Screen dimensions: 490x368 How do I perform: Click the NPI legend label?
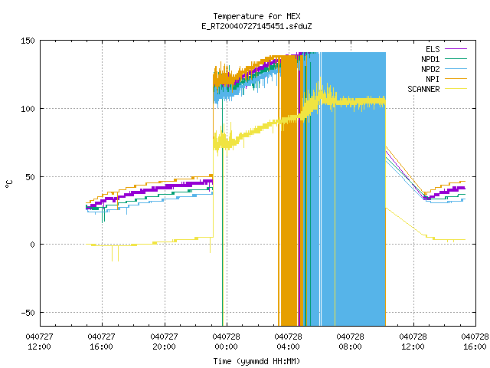tap(433, 79)
